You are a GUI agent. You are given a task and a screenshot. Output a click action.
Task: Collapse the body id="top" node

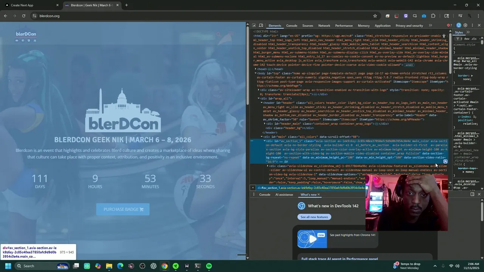(256, 73)
